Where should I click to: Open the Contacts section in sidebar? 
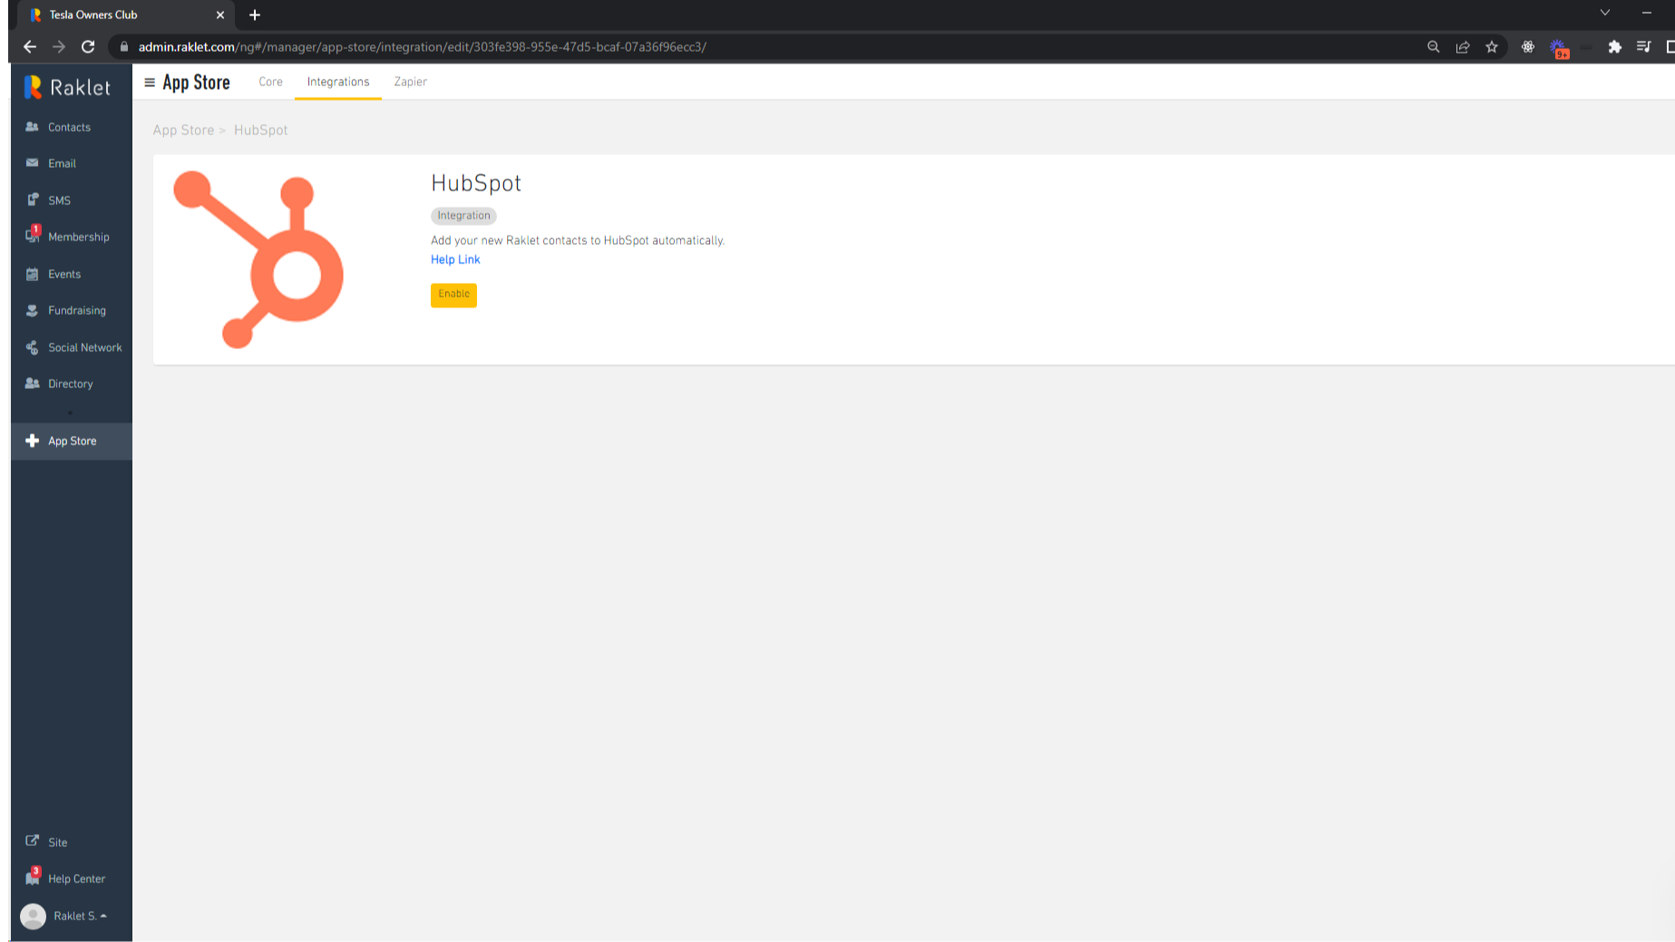(x=68, y=127)
